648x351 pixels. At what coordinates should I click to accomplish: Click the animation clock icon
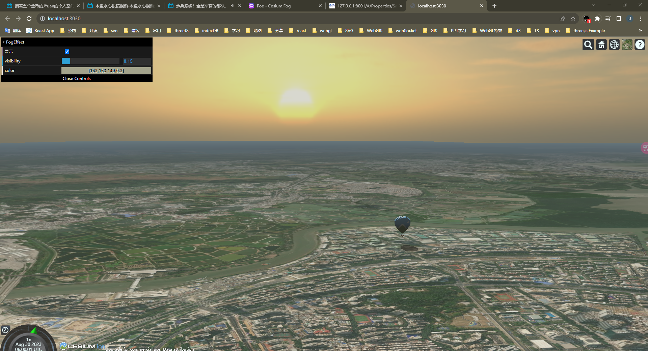pyautogui.click(x=5, y=330)
